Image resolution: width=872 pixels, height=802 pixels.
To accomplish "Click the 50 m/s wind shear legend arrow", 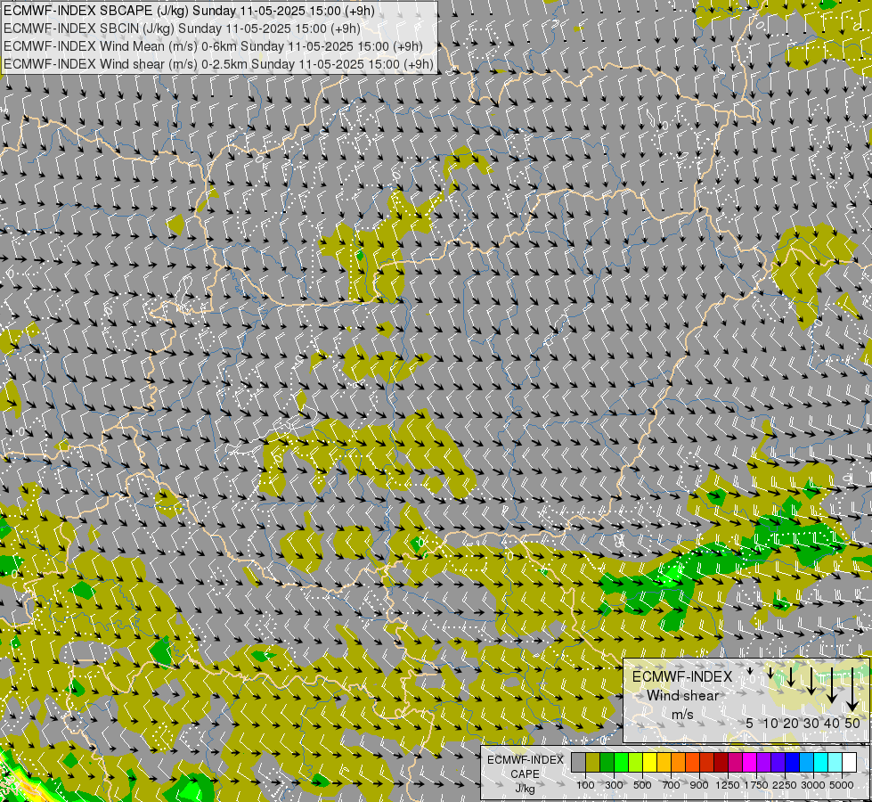I will pos(852,690).
